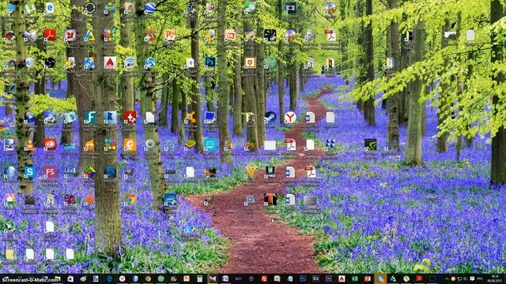Image resolution: width=506 pixels, height=284 pixels.
Task: Open the NVIDIA GeForce desktop shortcut
Action: 370,145
